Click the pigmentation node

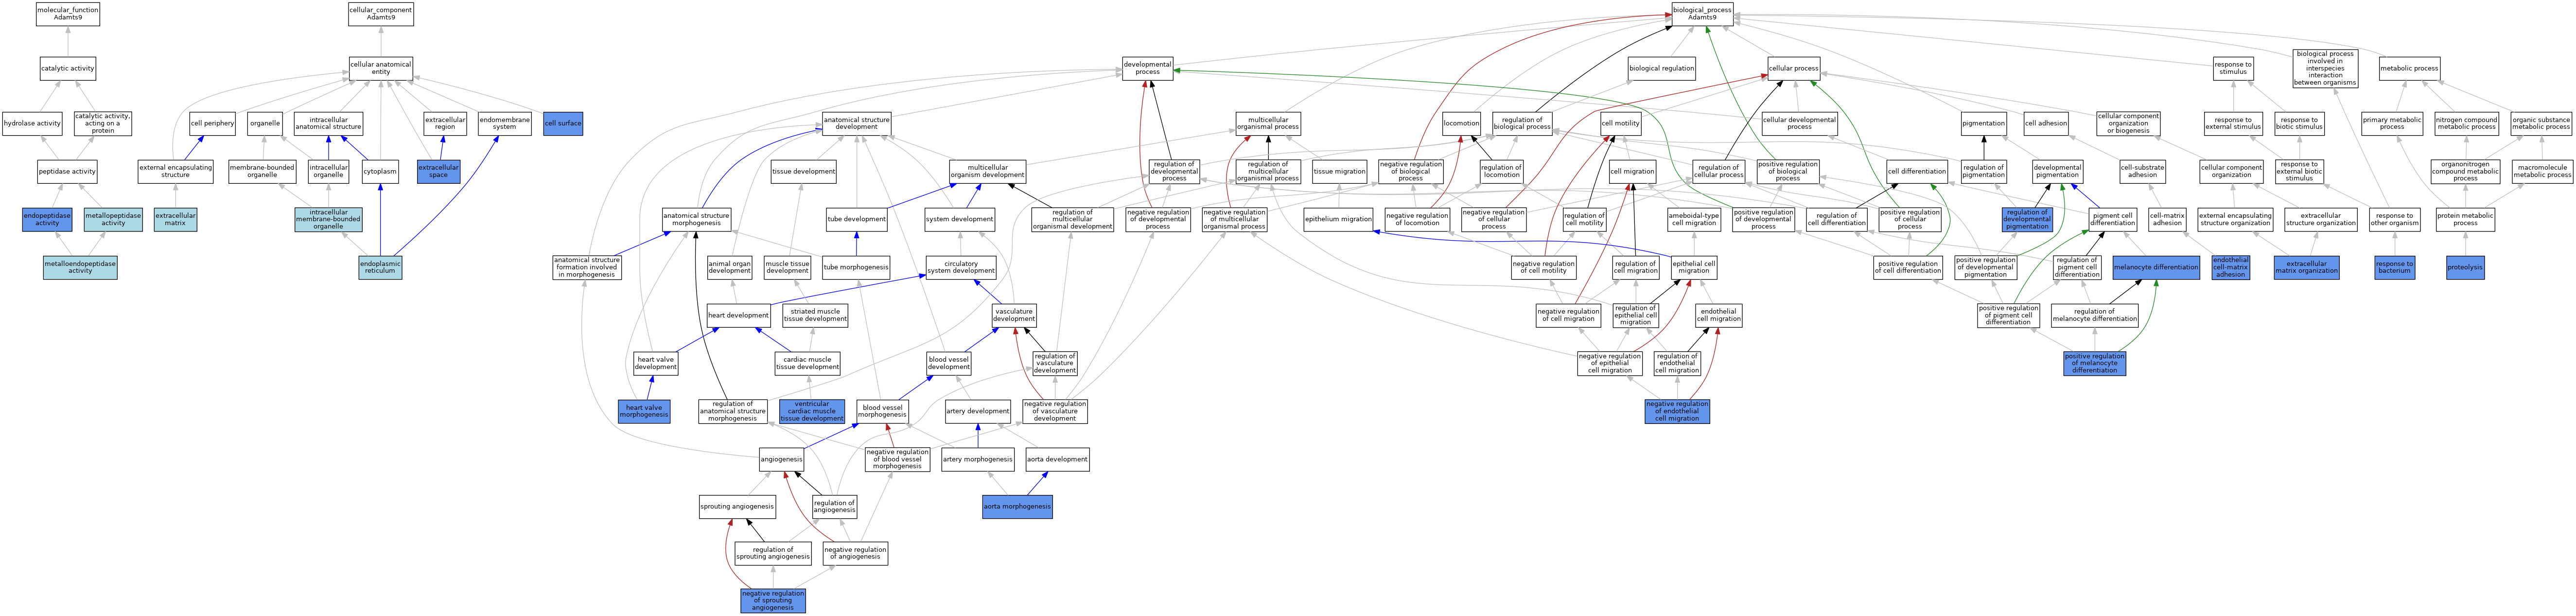pos(1983,124)
